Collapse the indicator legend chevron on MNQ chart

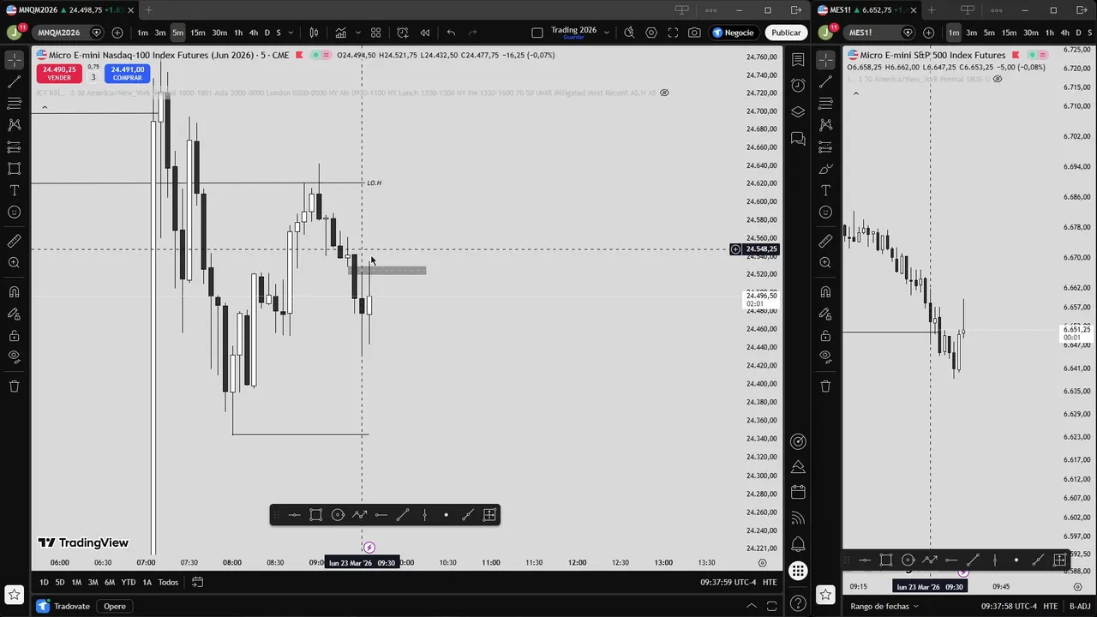(45, 107)
